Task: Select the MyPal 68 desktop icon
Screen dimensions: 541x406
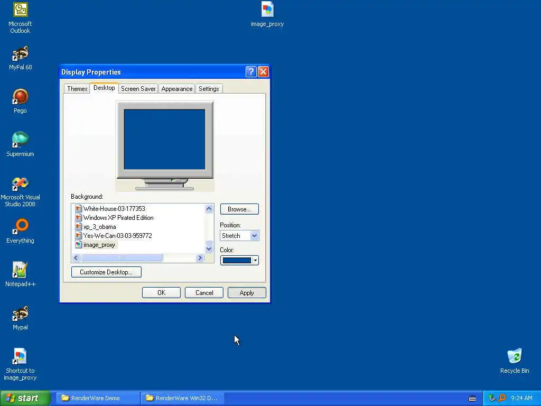Action: coord(21,58)
